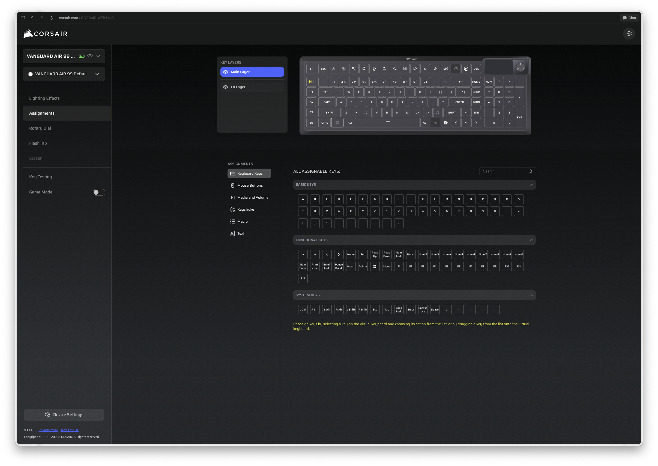Click right arrow key in Functional Keys list
The width and height of the screenshot is (658, 466).
339,255
